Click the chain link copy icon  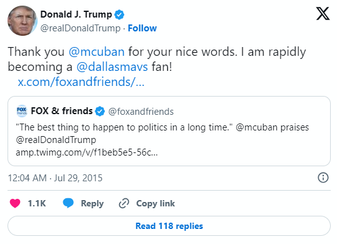(124, 203)
